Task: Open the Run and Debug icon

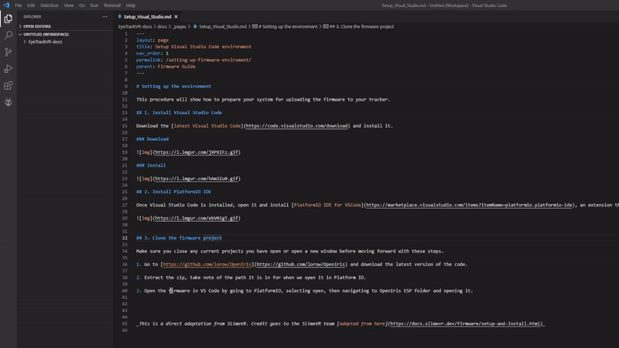Action: pyautogui.click(x=8, y=69)
